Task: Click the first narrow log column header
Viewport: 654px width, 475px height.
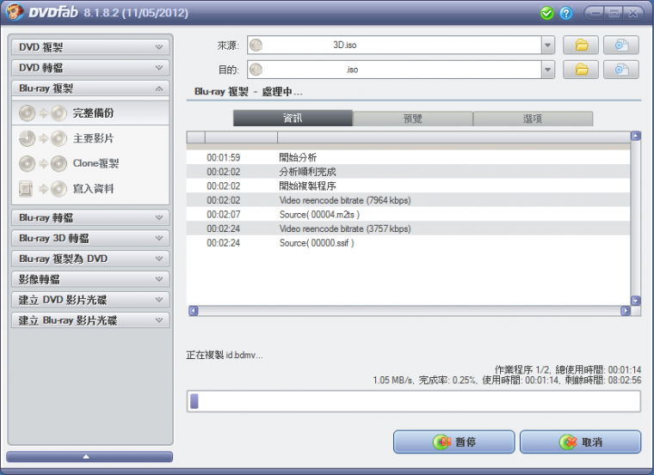Action: [x=196, y=137]
